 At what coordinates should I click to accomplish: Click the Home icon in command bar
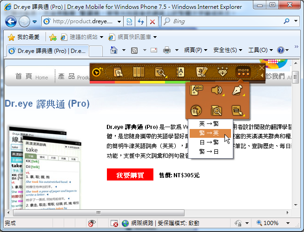[x=114, y=50]
